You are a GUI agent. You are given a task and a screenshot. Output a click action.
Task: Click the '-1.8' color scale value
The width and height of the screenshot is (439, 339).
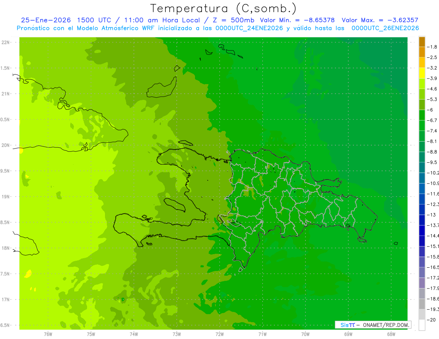(432, 47)
